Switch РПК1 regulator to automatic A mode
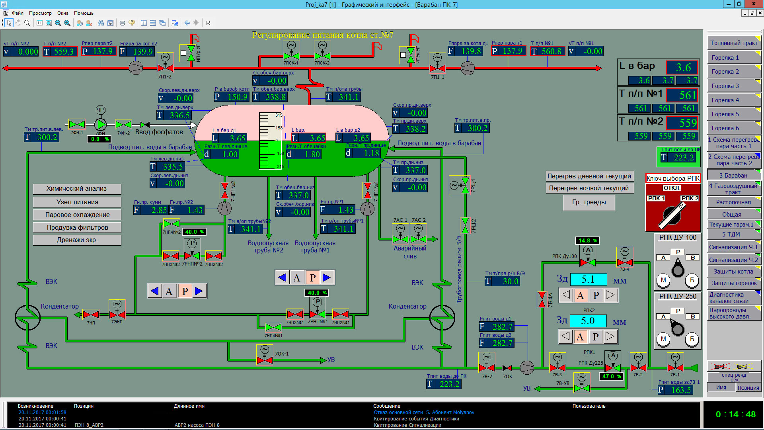The image size is (764, 430). click(x=580, y=337)
